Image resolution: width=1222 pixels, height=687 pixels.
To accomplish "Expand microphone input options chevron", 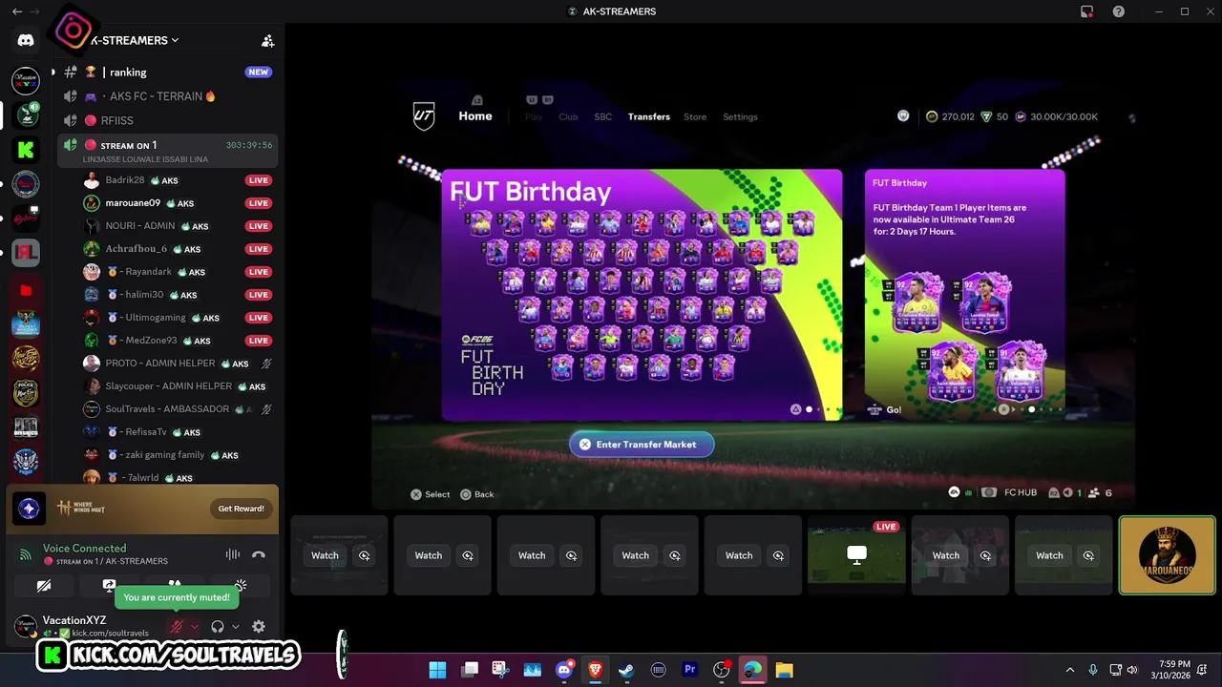I will [x=195, y=627].
